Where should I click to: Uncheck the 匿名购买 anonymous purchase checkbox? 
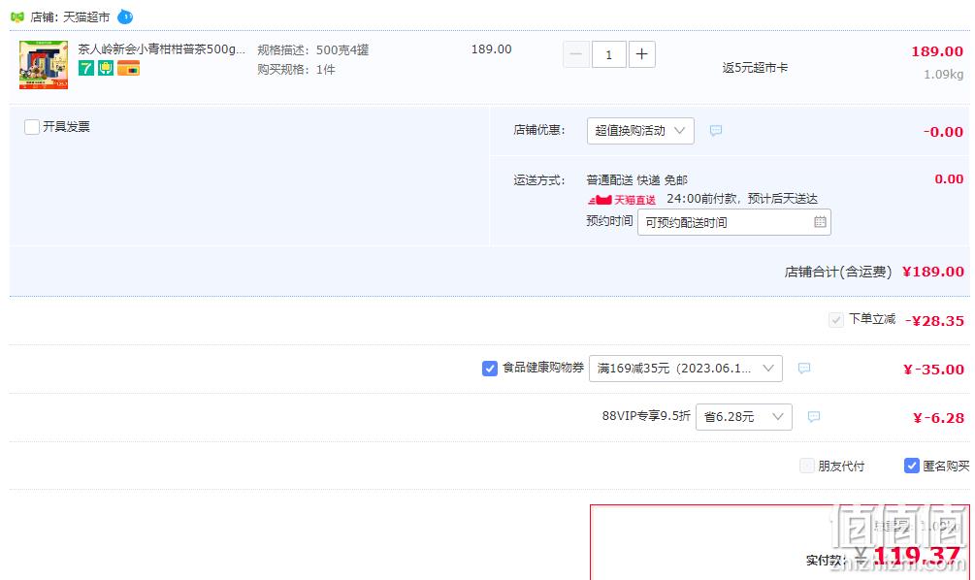pos(912,466)
